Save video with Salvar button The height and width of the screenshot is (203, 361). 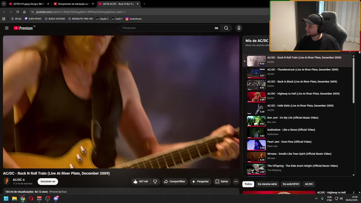coord(222,182)
